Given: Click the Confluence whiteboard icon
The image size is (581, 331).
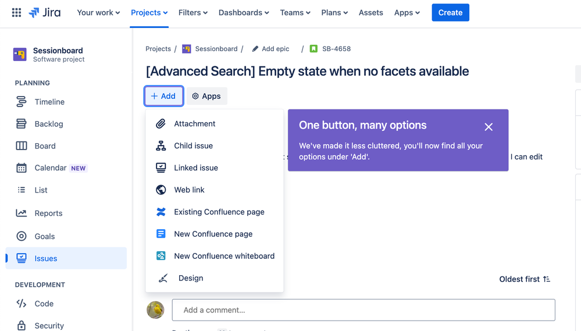Looking at the screenshot, I should 161,256.
